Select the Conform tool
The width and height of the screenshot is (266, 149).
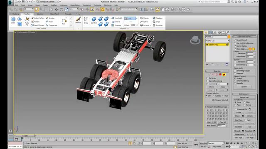pyautogui.click(x=94, y=20)
